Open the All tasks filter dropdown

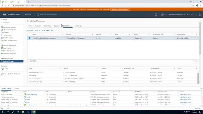click(4, 108)
